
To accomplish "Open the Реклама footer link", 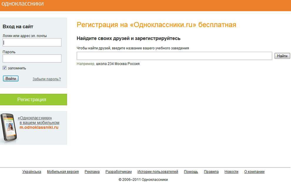I will click(x=92, y=172).
